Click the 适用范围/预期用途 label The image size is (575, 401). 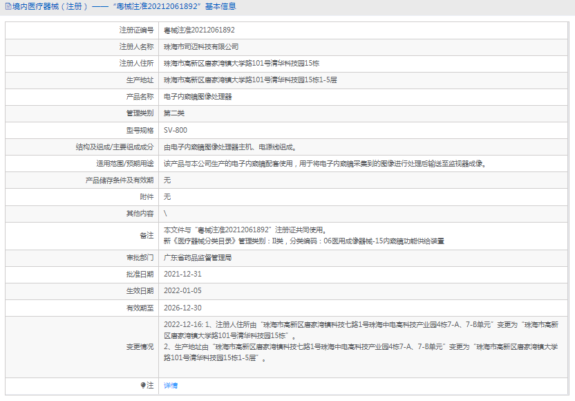click(x=125, y=164)
